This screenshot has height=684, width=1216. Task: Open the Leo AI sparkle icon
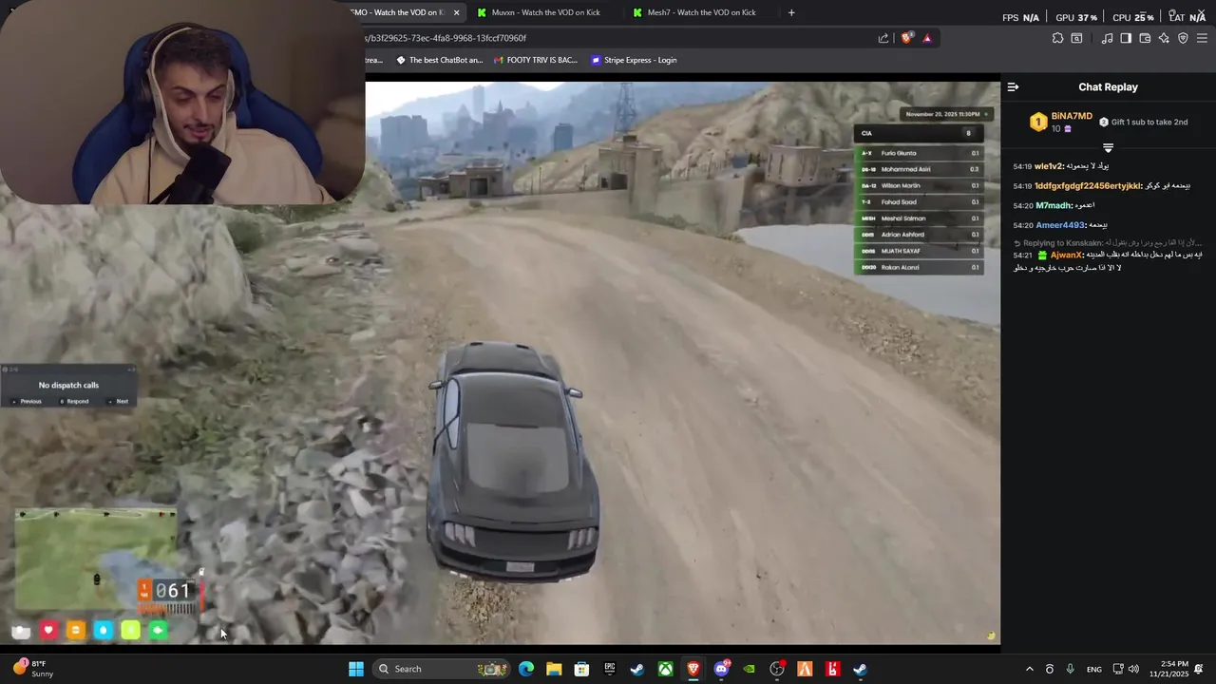[x=1164, y=38]
